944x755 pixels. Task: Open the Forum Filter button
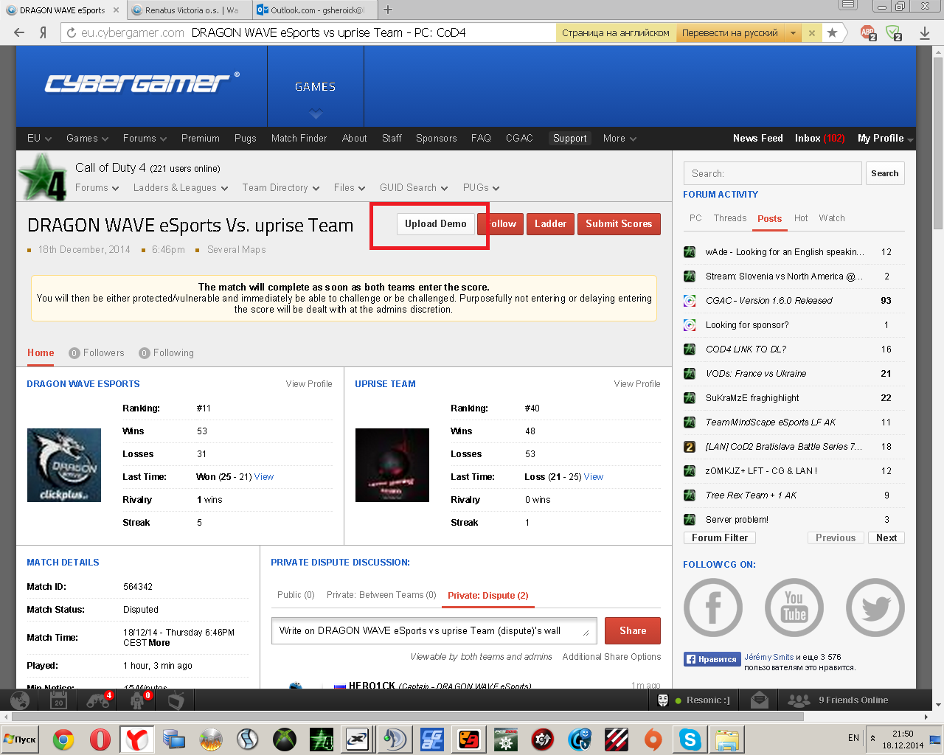click(720, 537)
